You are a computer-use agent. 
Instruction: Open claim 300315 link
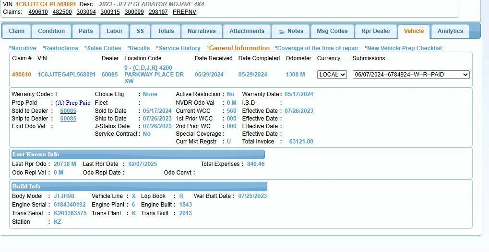(x=110, y=12)
